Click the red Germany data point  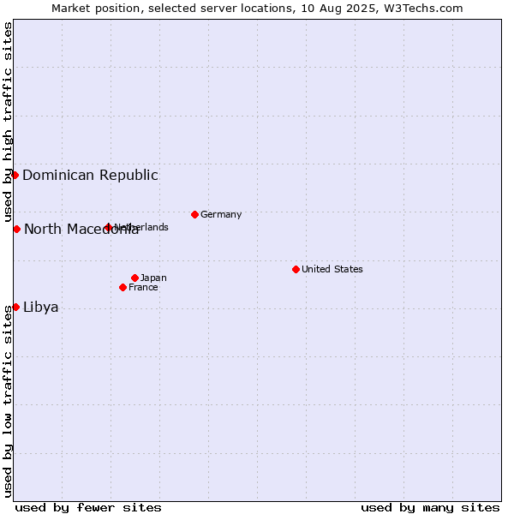coord(194,215)
